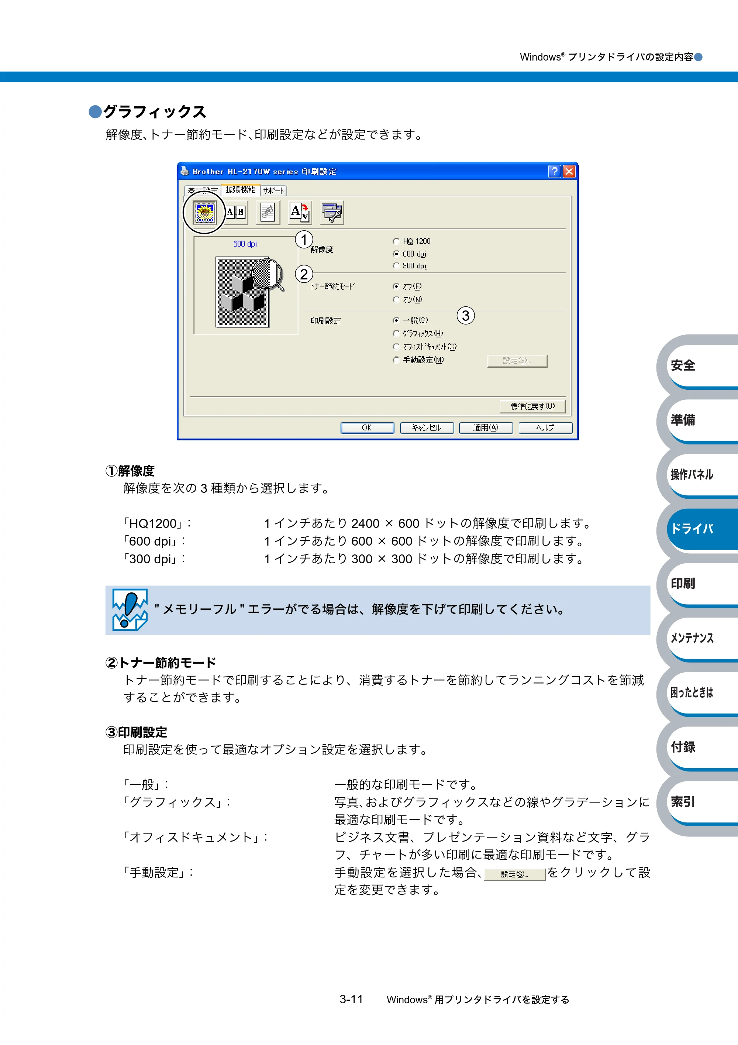
Task: Switch to the 拡張機能 tab
Action: 241,190
